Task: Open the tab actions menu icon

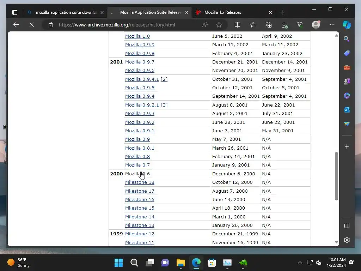Action: pos(15,12)
